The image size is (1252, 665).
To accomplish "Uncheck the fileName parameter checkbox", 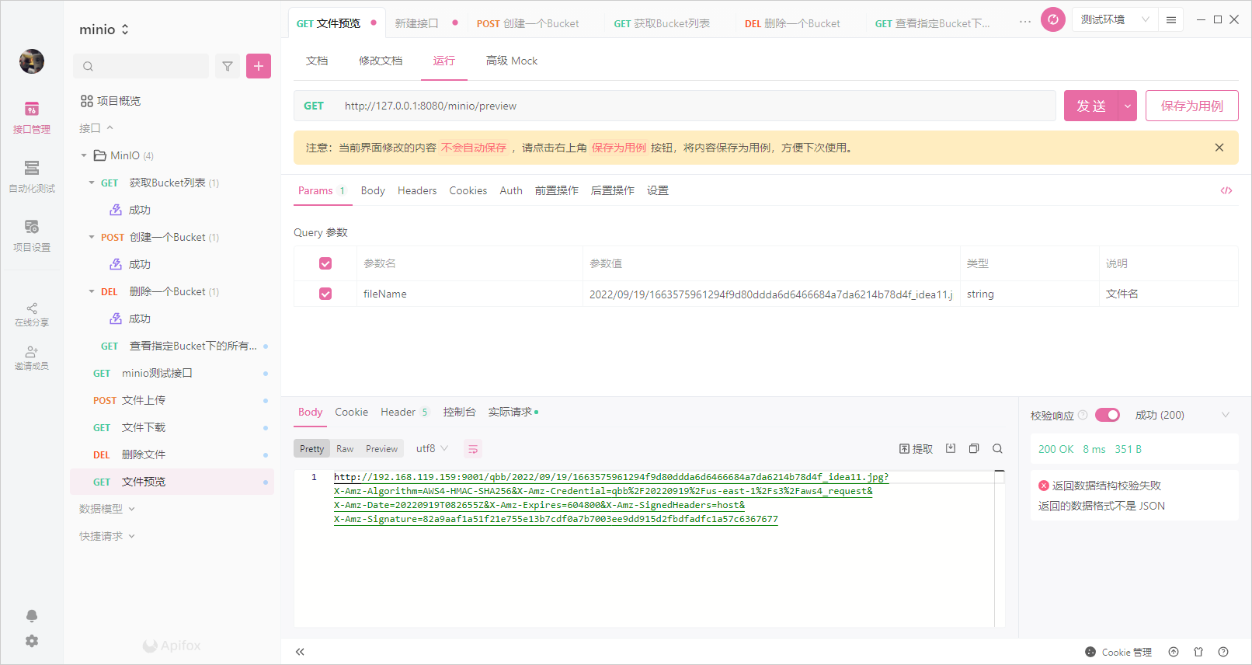I will click(x=325, y=294).
